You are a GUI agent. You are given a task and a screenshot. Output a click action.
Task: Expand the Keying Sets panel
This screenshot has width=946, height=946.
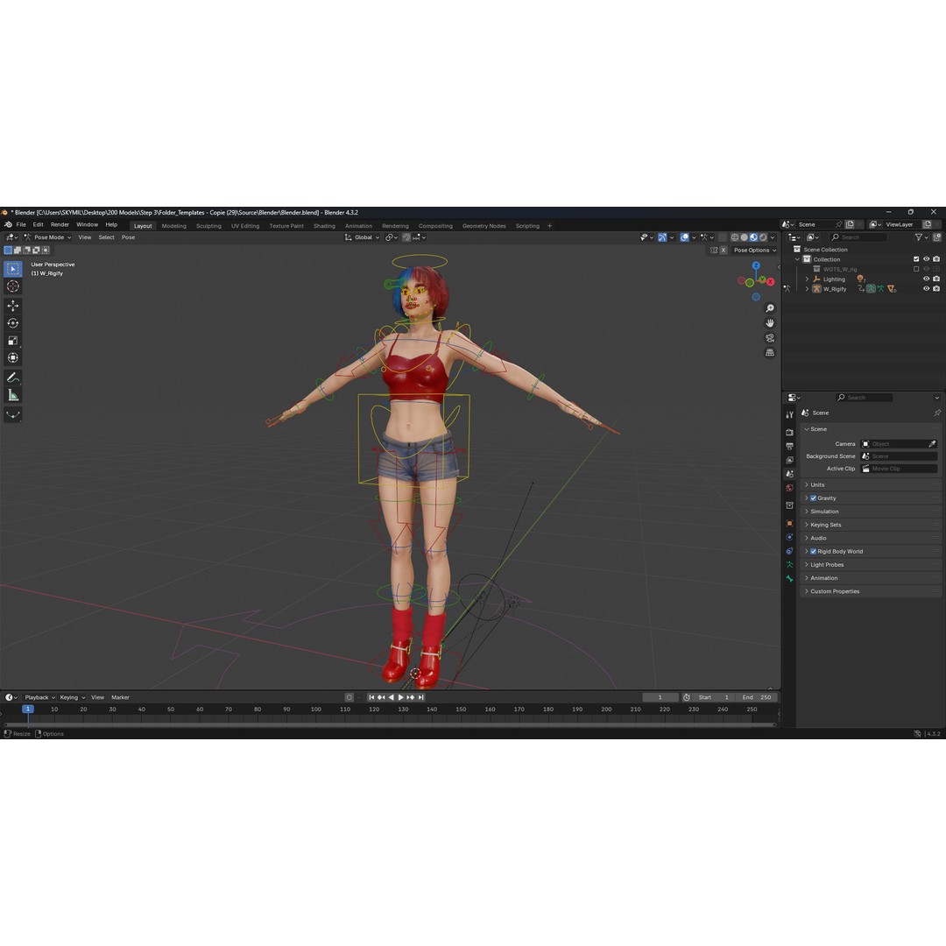pyautogui.click(x=872, y=525)
